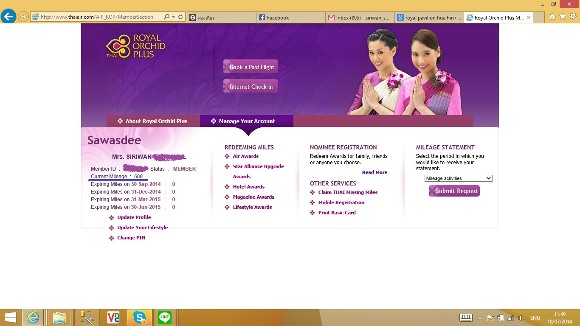Click the OTHER SERVICES heading

pyautogui.click(x=333, y=183)
